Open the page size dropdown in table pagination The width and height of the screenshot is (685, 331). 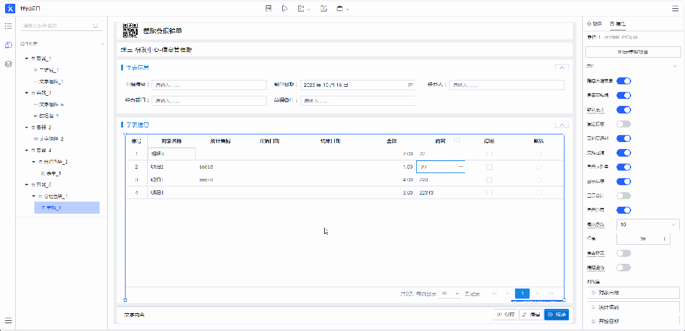450,294
